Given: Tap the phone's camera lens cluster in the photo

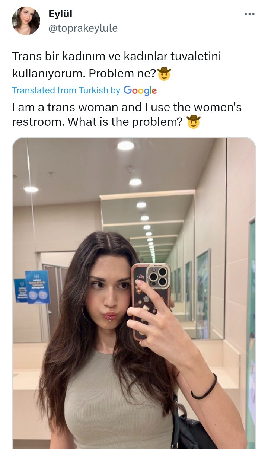Looking at the screenshot, I should pos(158,277).
